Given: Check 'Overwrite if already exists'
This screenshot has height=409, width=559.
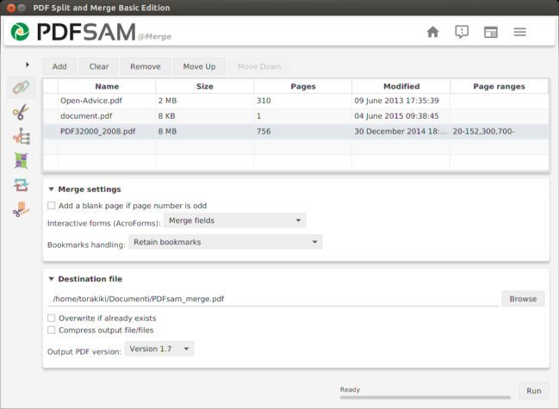Looking at the screenshot, I should (52, 318).
